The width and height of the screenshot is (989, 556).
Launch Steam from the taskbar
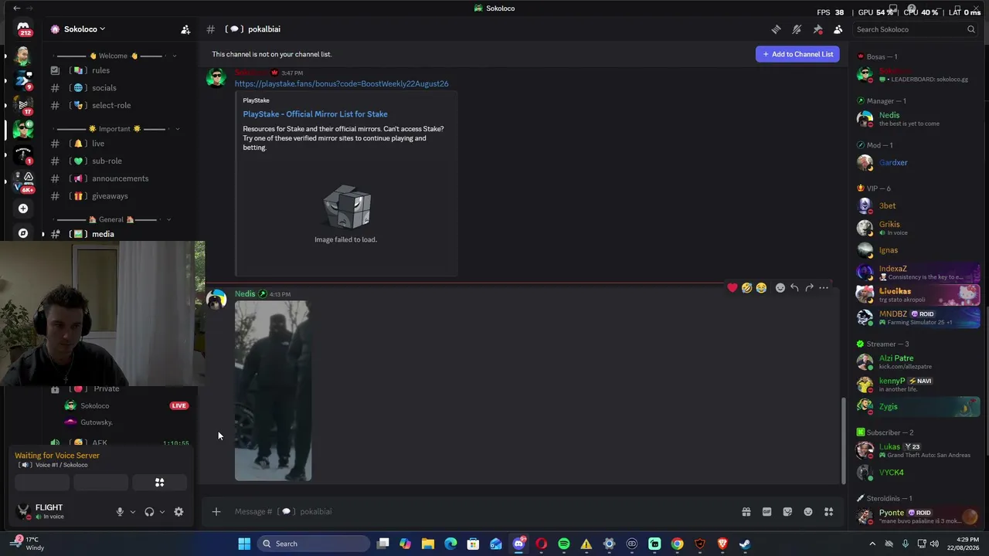point(745,544)
